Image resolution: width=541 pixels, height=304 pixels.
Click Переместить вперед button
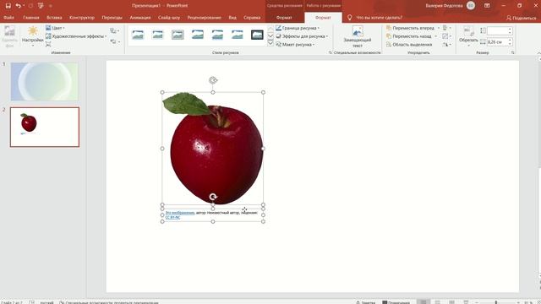pyautogui.click(x=411, y=28)
